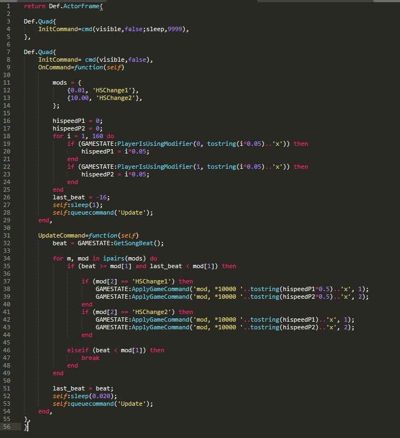Click 'self:sleep(0.020)' on line 52
This screenshot has height=438, width=400.
(83, 396)
